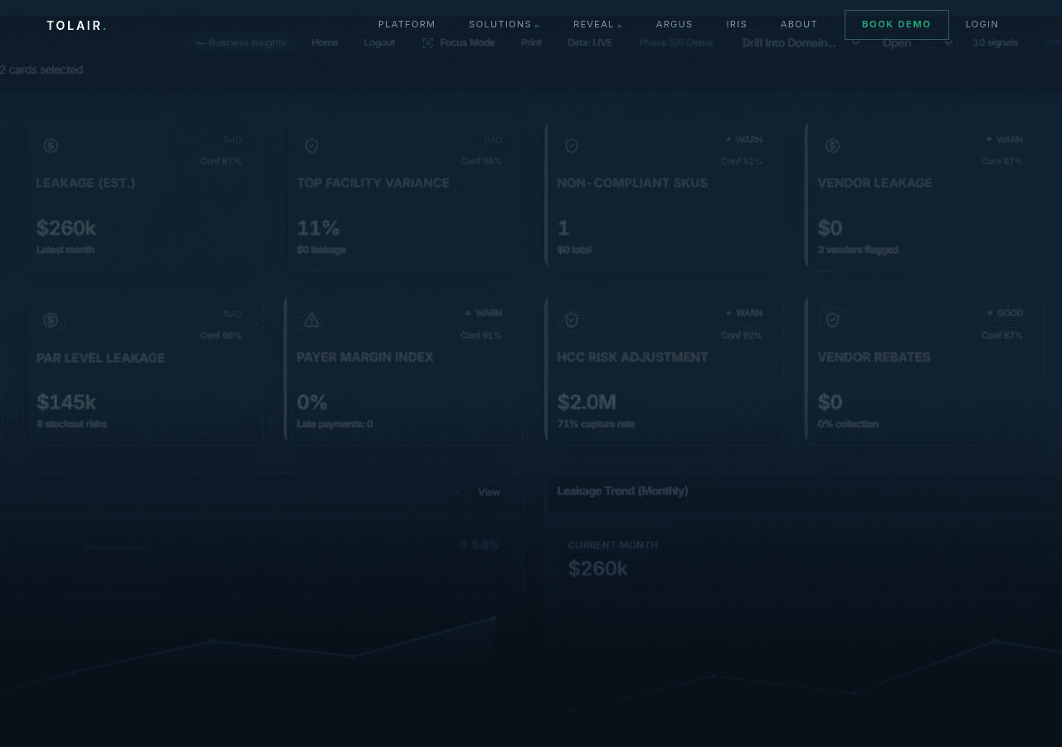Click 'Conf 82%' on HCC Risk Adjustment

click(x=742, y=335)
